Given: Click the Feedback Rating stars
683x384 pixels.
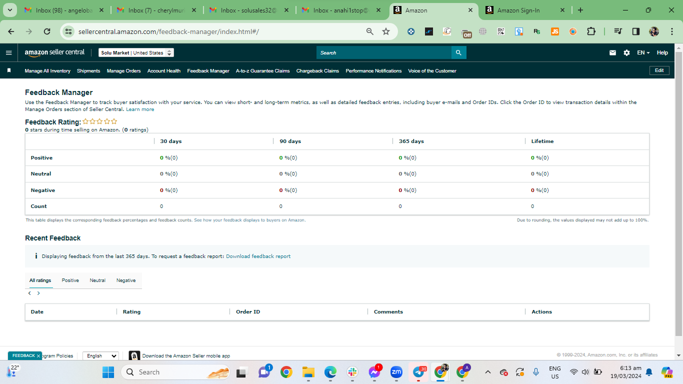Looking at the screenshot, I should tap(100, 121).
